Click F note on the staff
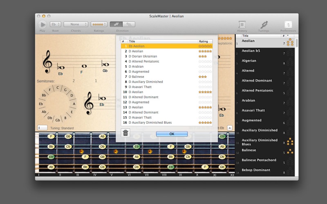This screenshot has width=327, height=204. point(84,66)
